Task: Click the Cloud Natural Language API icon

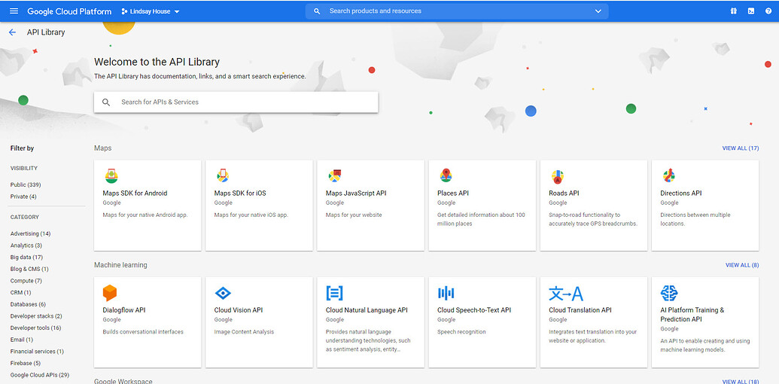Action: [334, 293]
